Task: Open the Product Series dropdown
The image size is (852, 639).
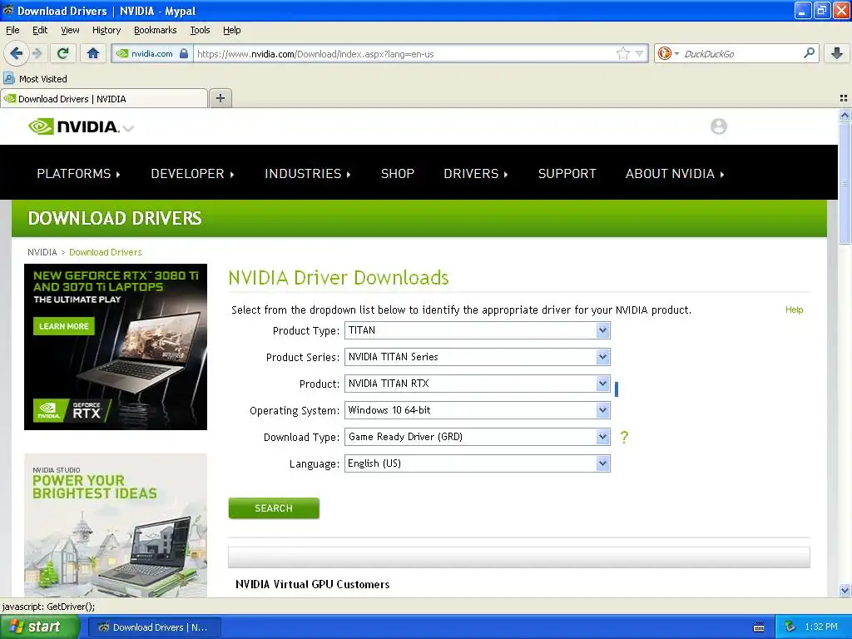Action: [477, 357]
